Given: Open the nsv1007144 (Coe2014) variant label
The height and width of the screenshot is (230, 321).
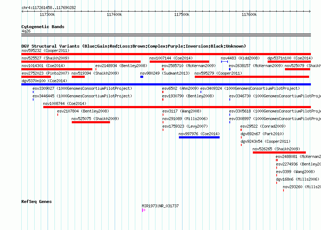Looking at the screenshot, I should point(171,58).
